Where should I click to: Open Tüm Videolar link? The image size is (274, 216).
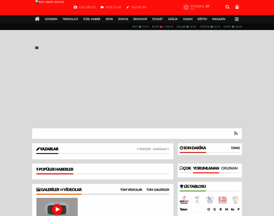pos(131,190)
